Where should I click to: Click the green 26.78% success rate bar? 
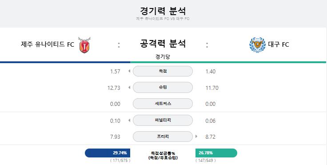click(216, 153)
